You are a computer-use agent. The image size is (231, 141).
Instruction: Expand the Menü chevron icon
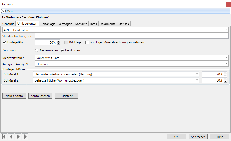coord(3,11)
